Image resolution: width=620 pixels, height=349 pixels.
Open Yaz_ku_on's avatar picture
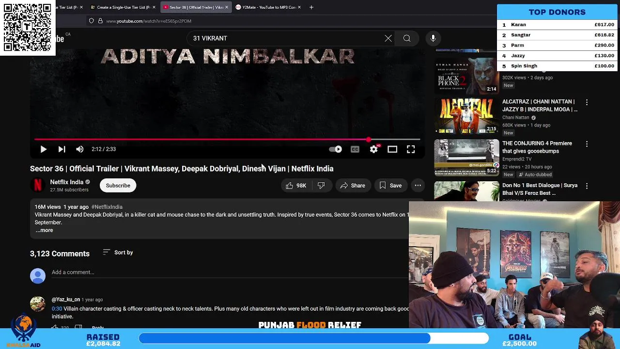point(38,303)
